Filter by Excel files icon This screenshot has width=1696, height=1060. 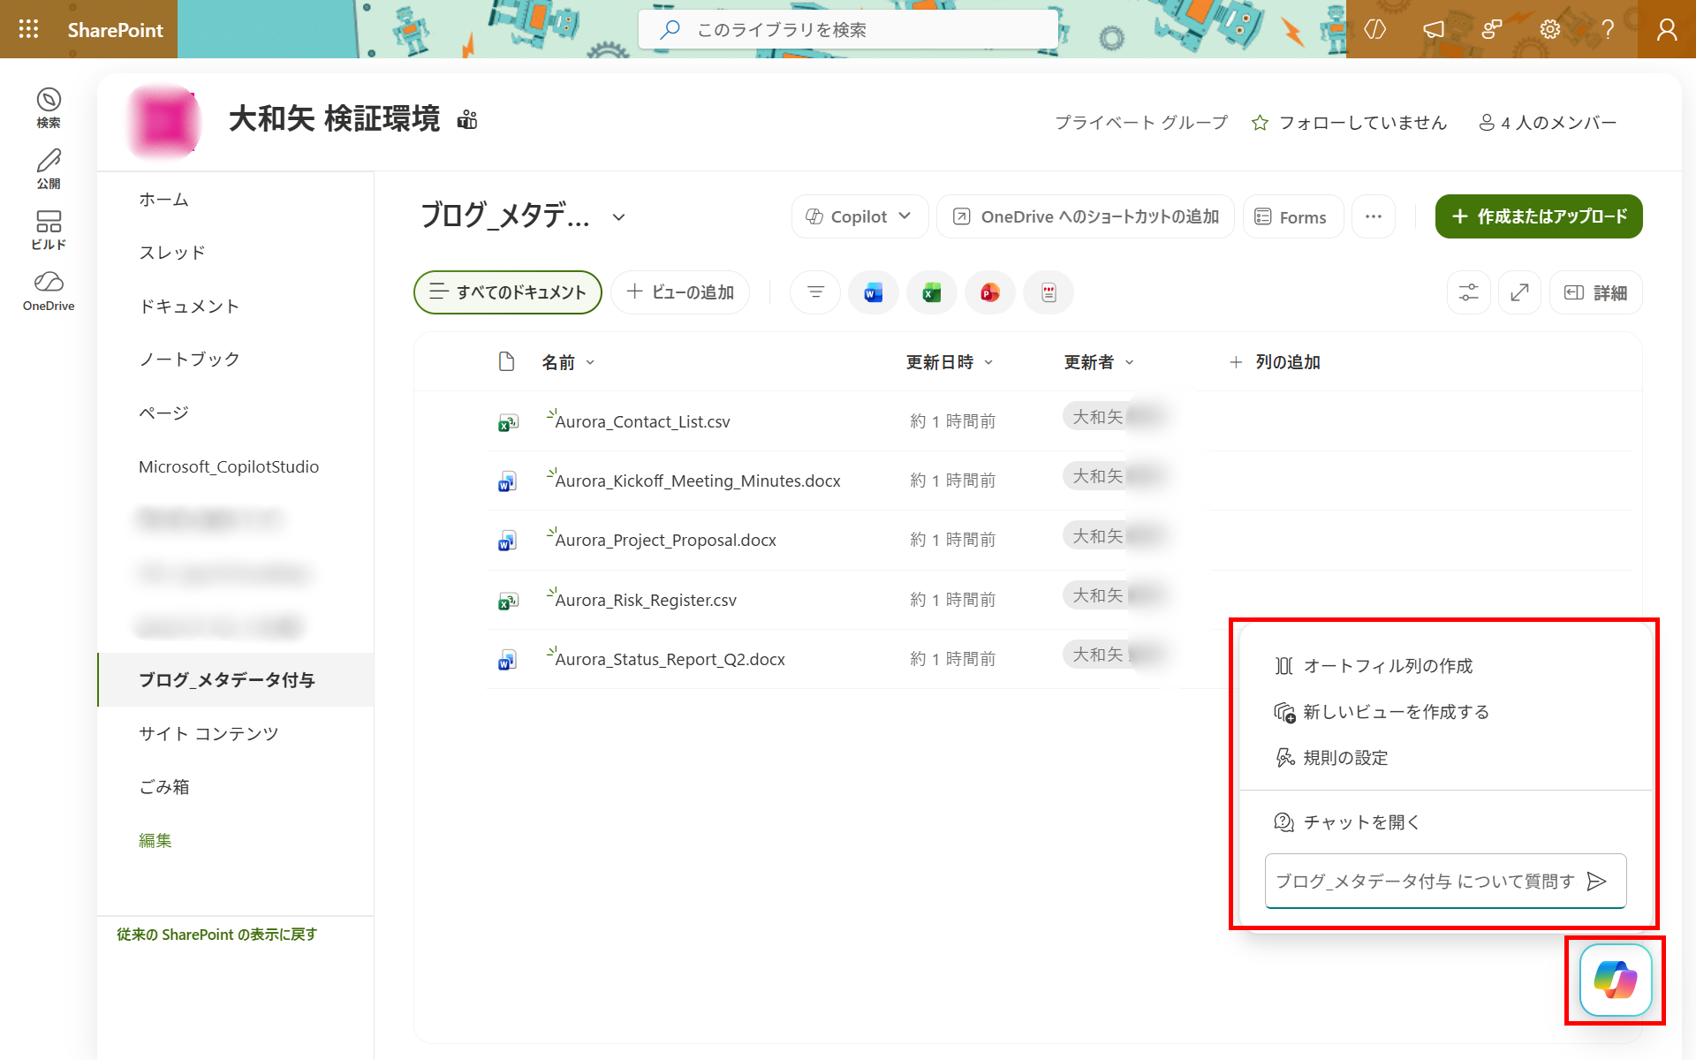tap(931, 292)
